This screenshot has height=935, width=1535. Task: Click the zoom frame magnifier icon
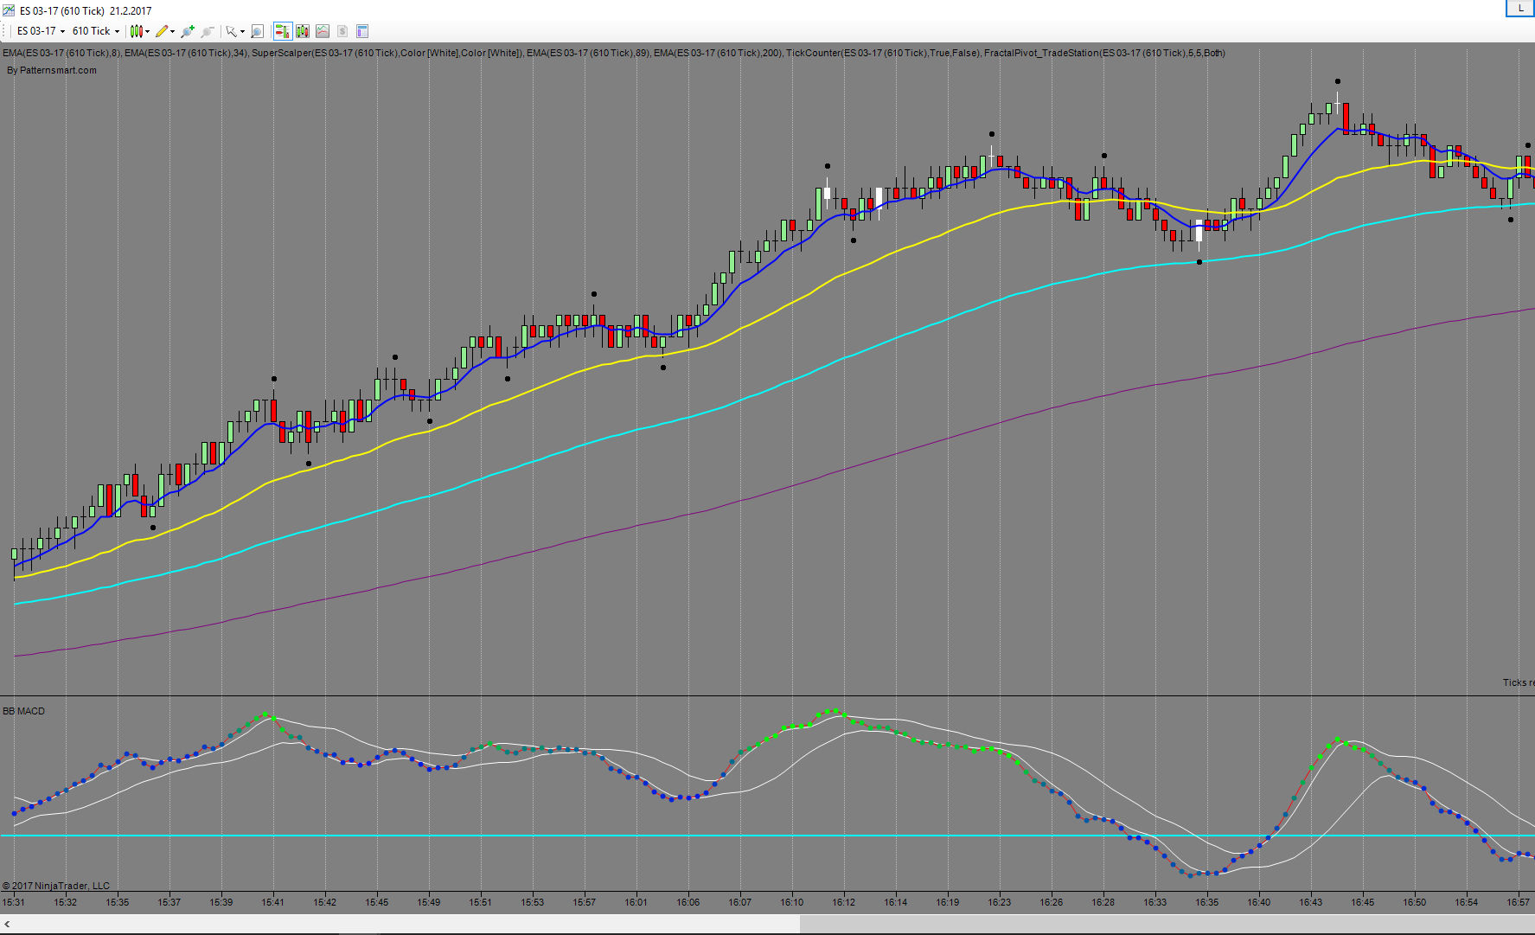pyautogui.click(x=257, y=31)
